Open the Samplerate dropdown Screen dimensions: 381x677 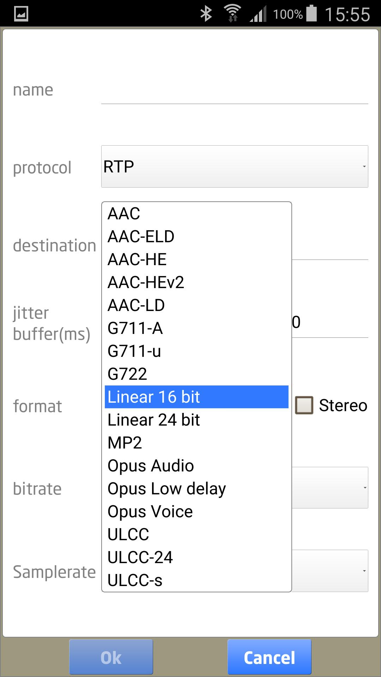330,571
